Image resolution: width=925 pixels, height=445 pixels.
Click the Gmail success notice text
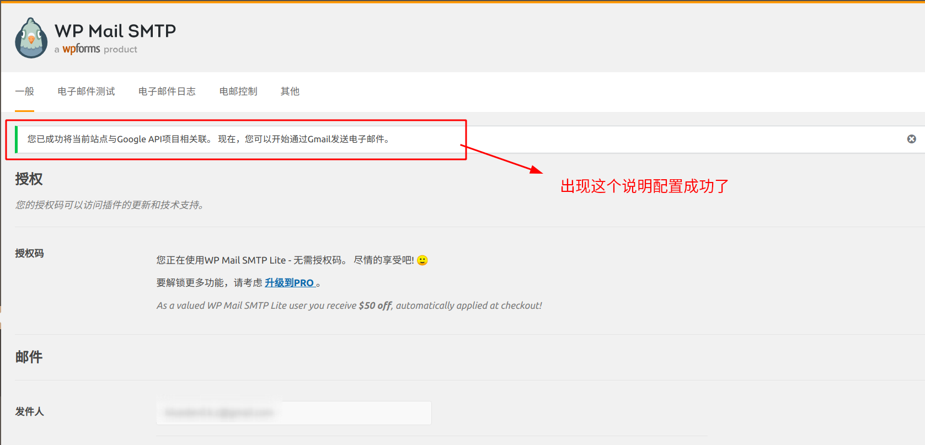tap(210, 140)
